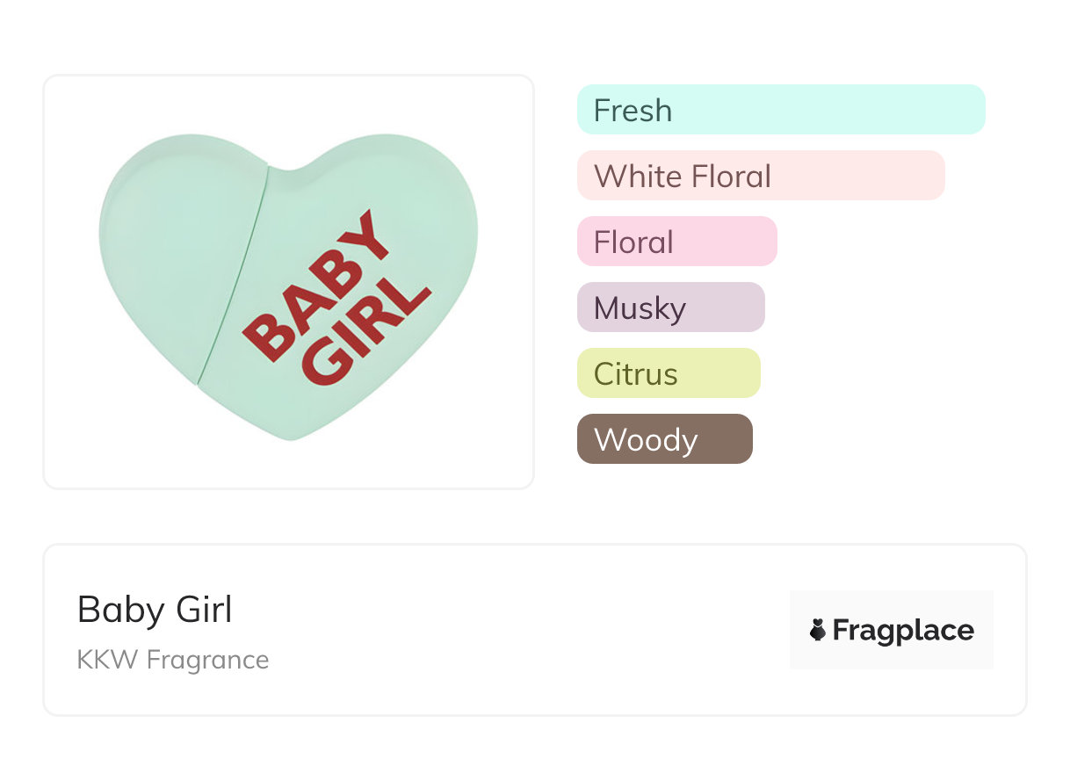
Task: Click the Fragplace perfume bottle logo icon
Action: (818, 630)
